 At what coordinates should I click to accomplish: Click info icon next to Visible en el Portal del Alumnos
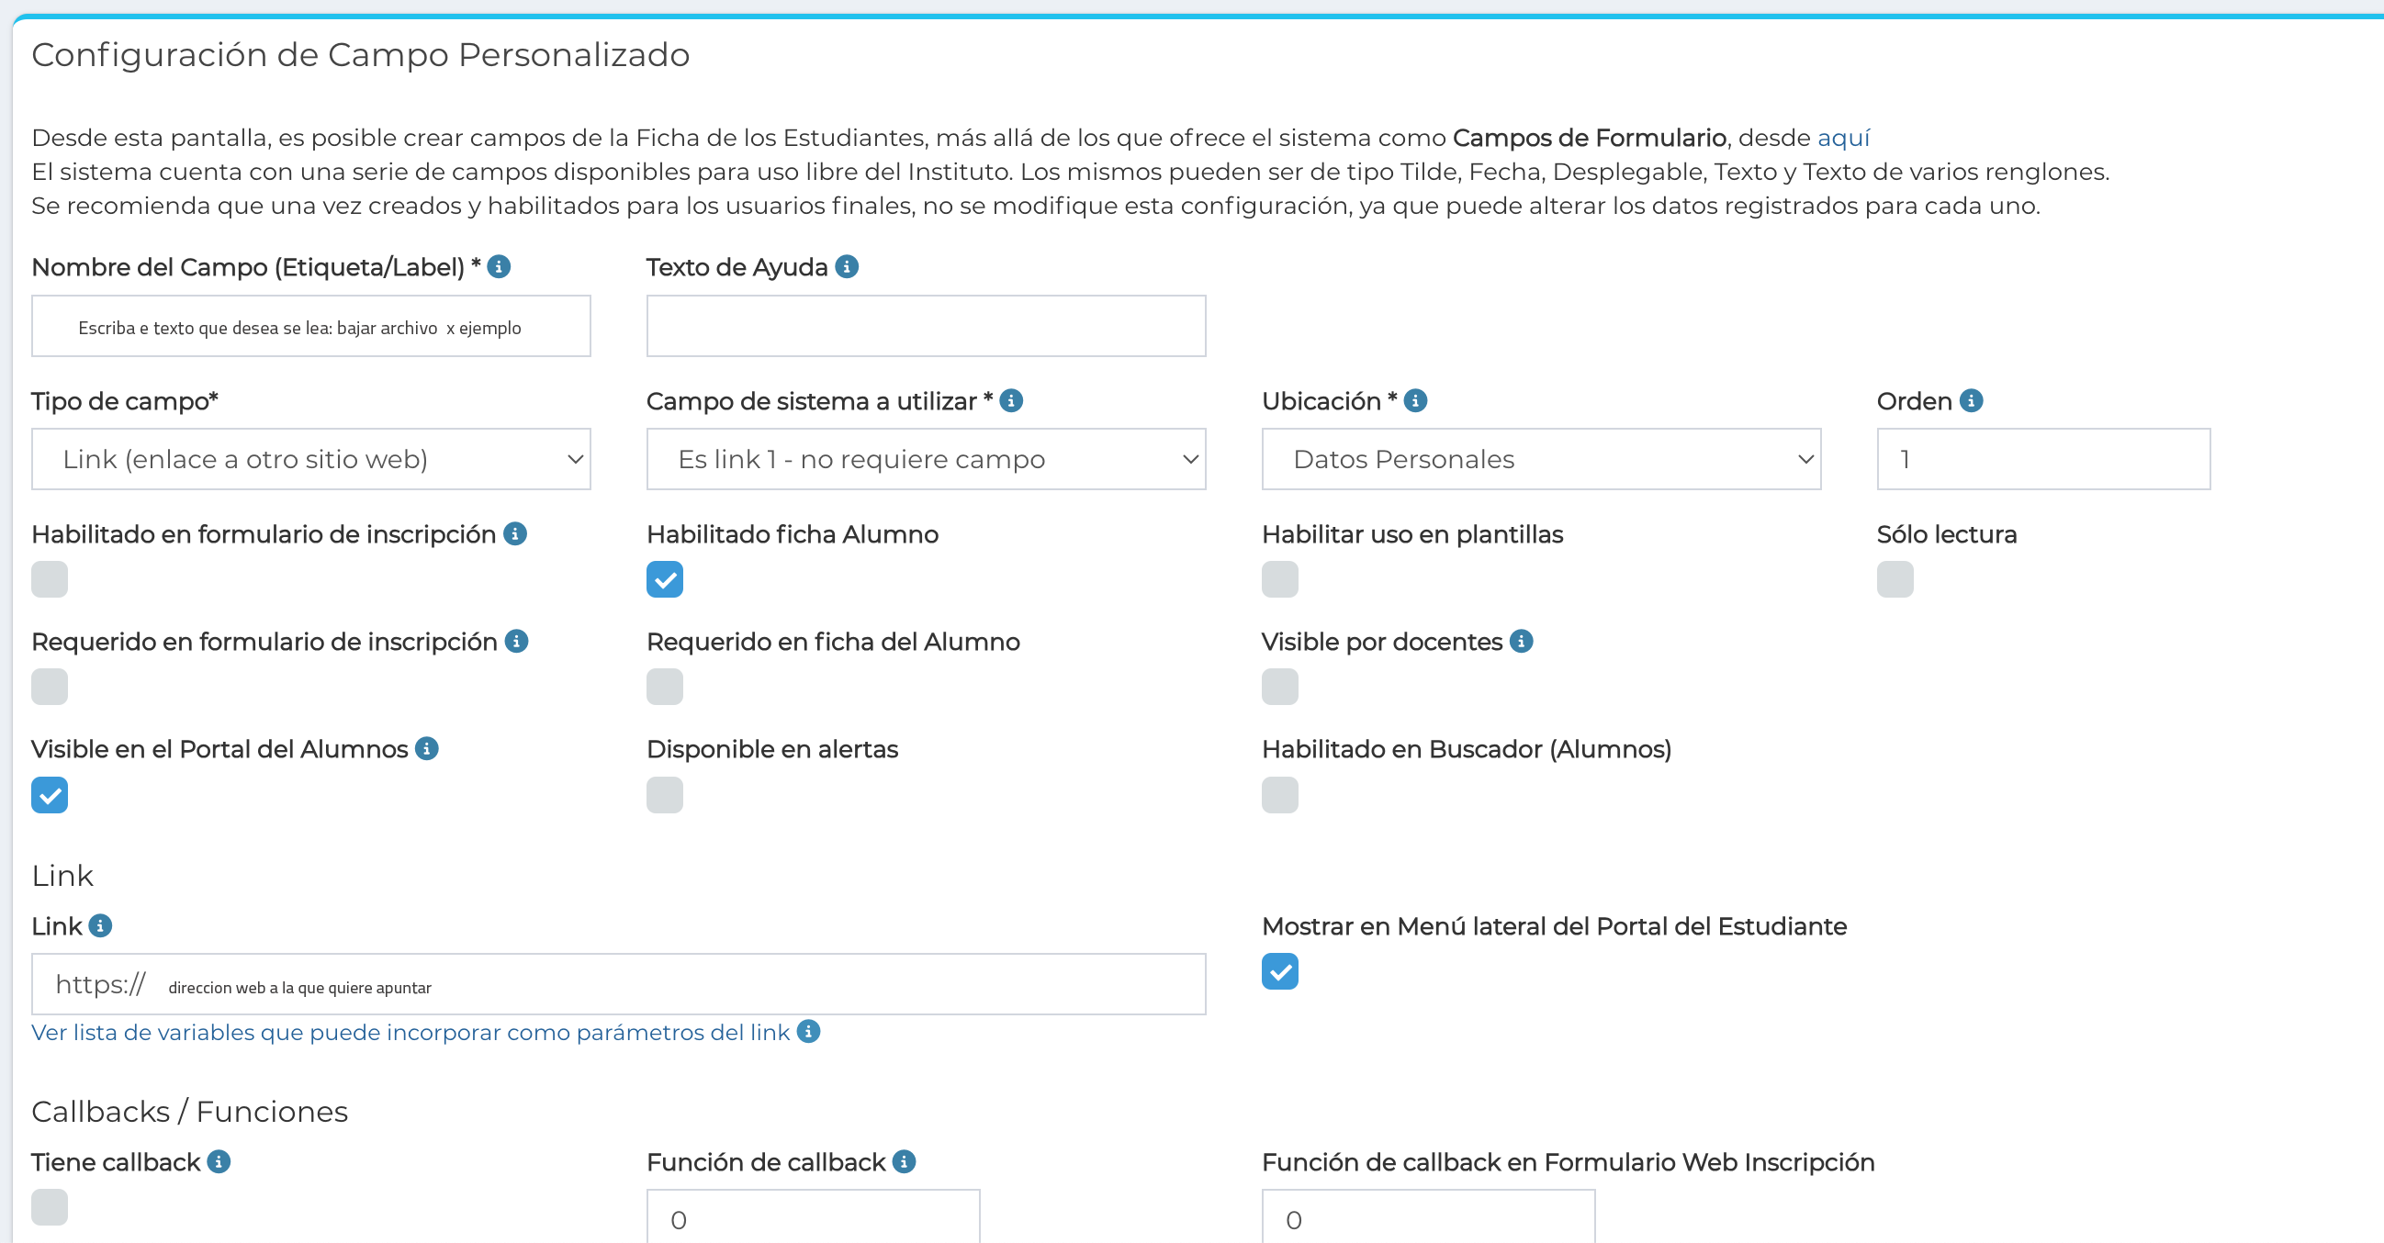coord(427,748)
